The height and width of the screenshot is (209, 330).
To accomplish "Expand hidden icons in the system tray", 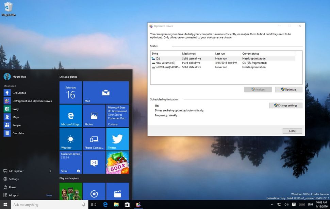I will pyautogui.click(x=272, y=205).
